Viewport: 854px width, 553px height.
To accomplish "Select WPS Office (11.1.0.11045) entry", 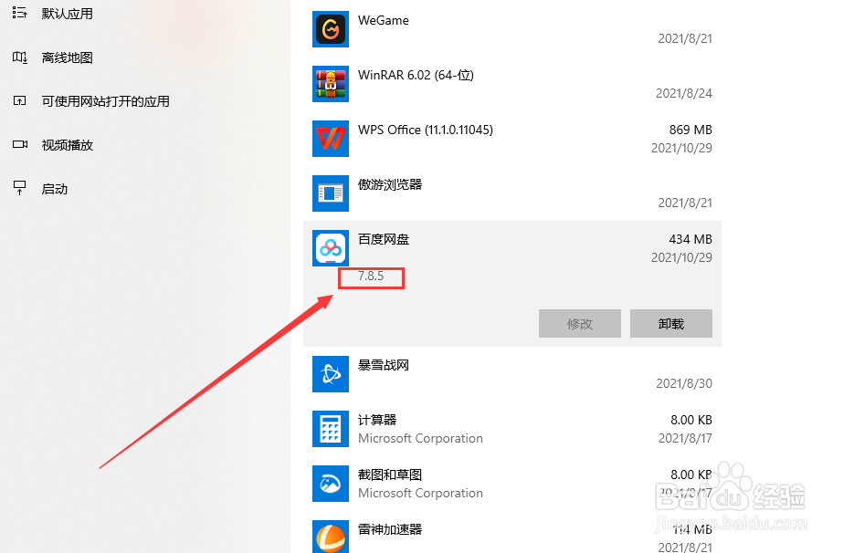I will pyautogui.click(x=426, y=130).
